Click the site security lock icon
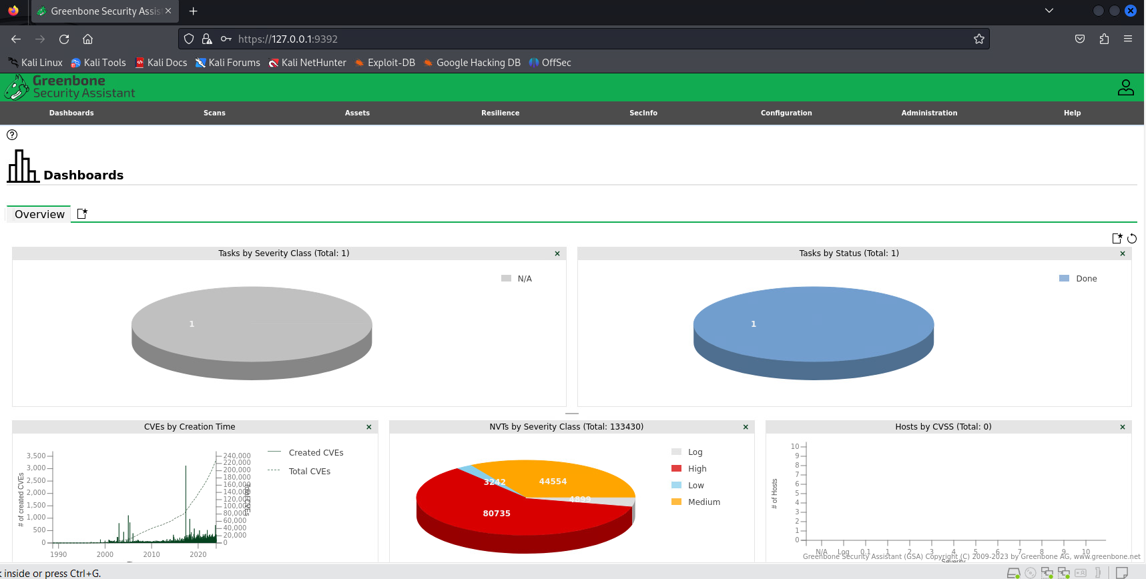The image size is (1146, 579). point(207,39)
